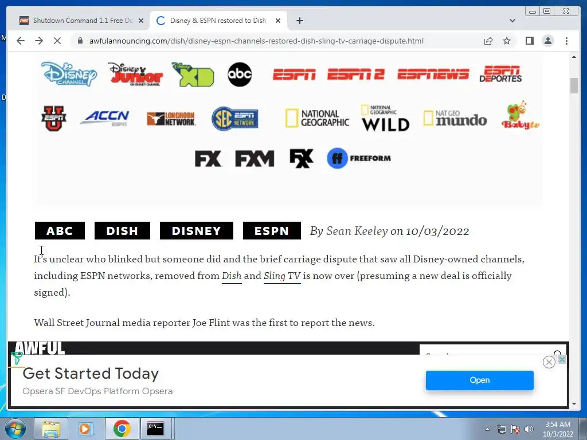The width and height of the screenshot is (587, 440).
Task: Open a new browser tab
Action: tap(299, 21)
